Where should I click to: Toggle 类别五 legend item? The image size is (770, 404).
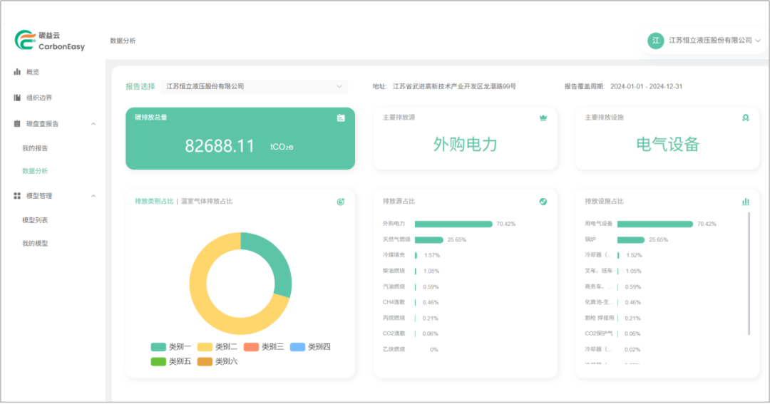coord(171,362)
